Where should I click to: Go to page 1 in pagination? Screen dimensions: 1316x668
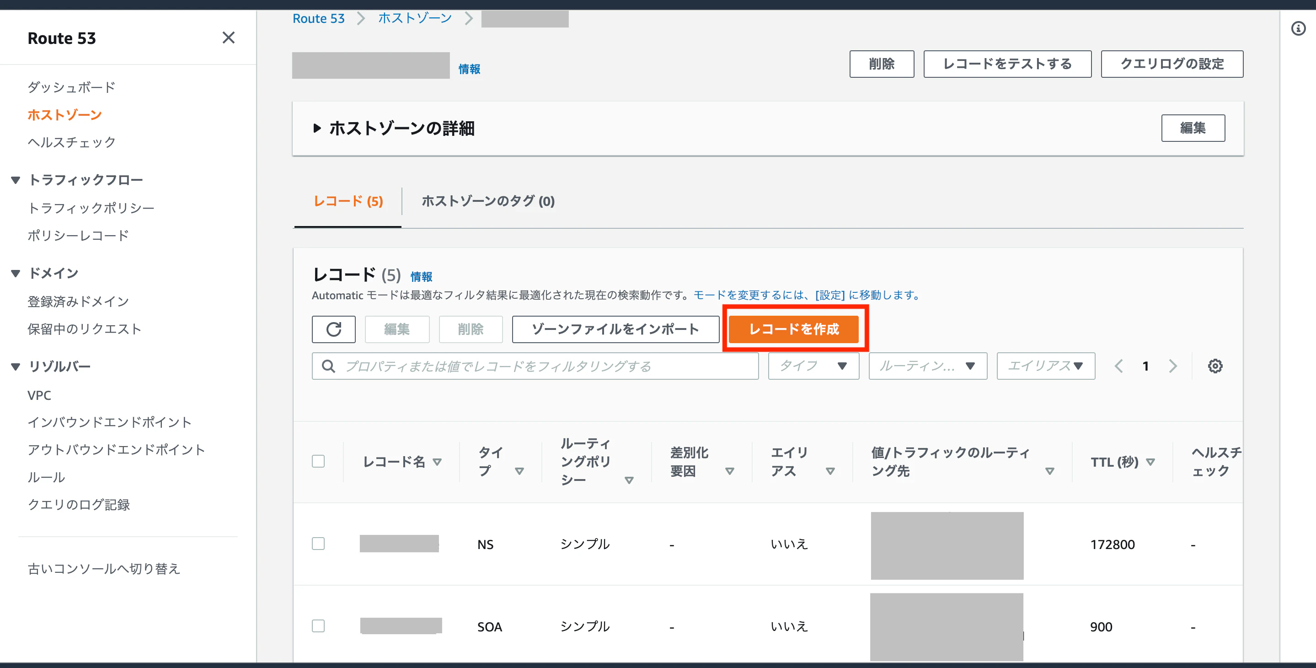[1145, 366]
